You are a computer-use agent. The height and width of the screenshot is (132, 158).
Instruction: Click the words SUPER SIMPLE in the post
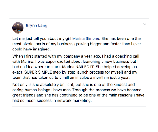coord(38,72)
